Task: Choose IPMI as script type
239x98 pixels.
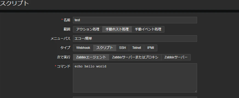Action: tap(150, 48)
